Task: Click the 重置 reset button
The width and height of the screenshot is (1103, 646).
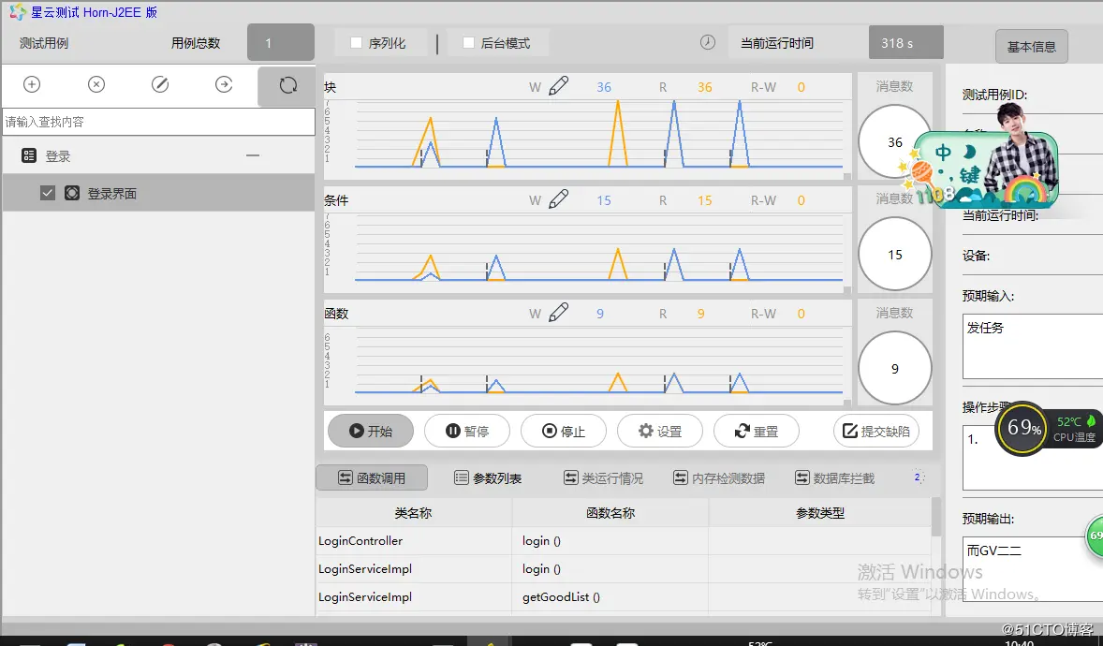Action: 757,431
